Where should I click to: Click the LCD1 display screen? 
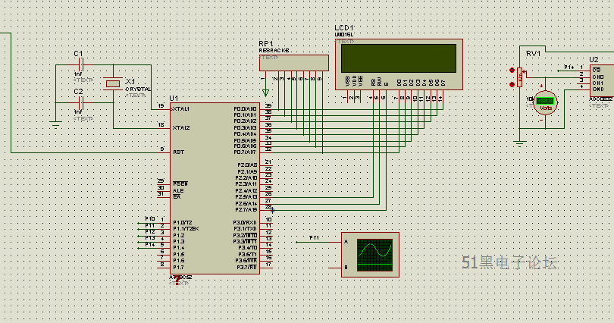[399, 56]
